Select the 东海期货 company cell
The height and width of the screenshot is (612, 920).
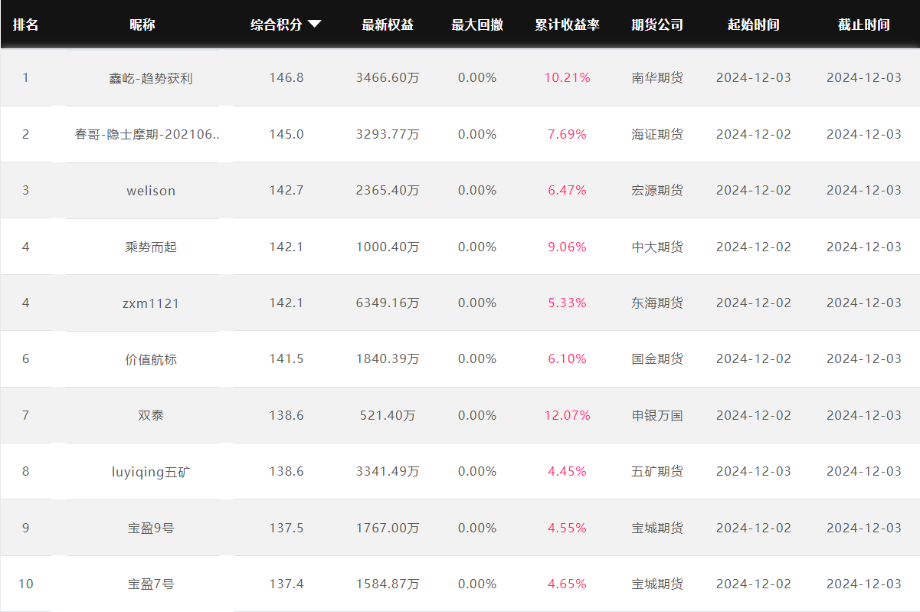point(657,303)
